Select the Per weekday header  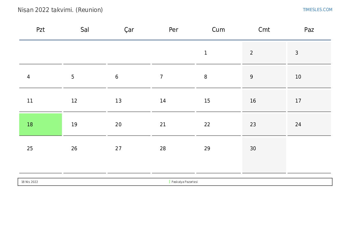[x=173, y=30]
